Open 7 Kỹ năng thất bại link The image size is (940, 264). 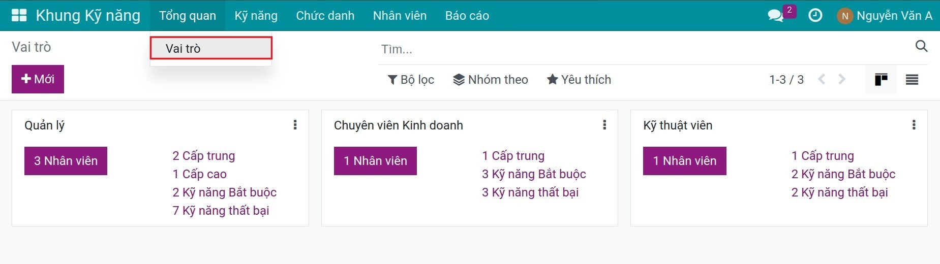(x=221, y=211)
